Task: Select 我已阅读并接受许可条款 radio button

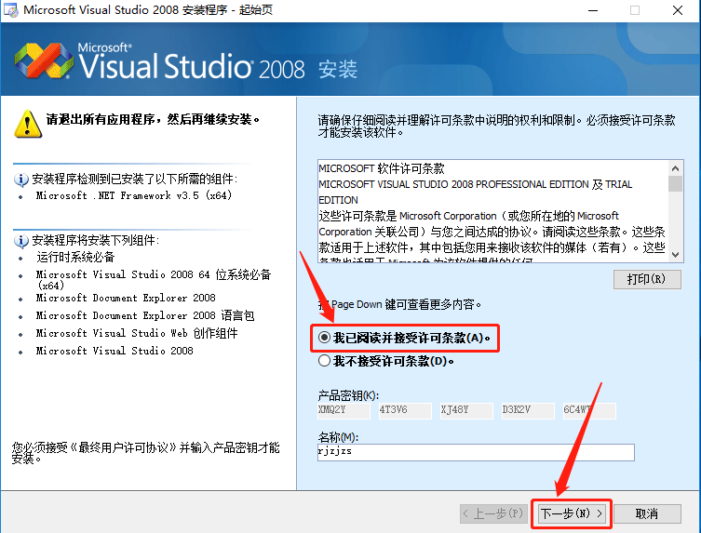Action: pyautogui.click(x=325, y=338)
